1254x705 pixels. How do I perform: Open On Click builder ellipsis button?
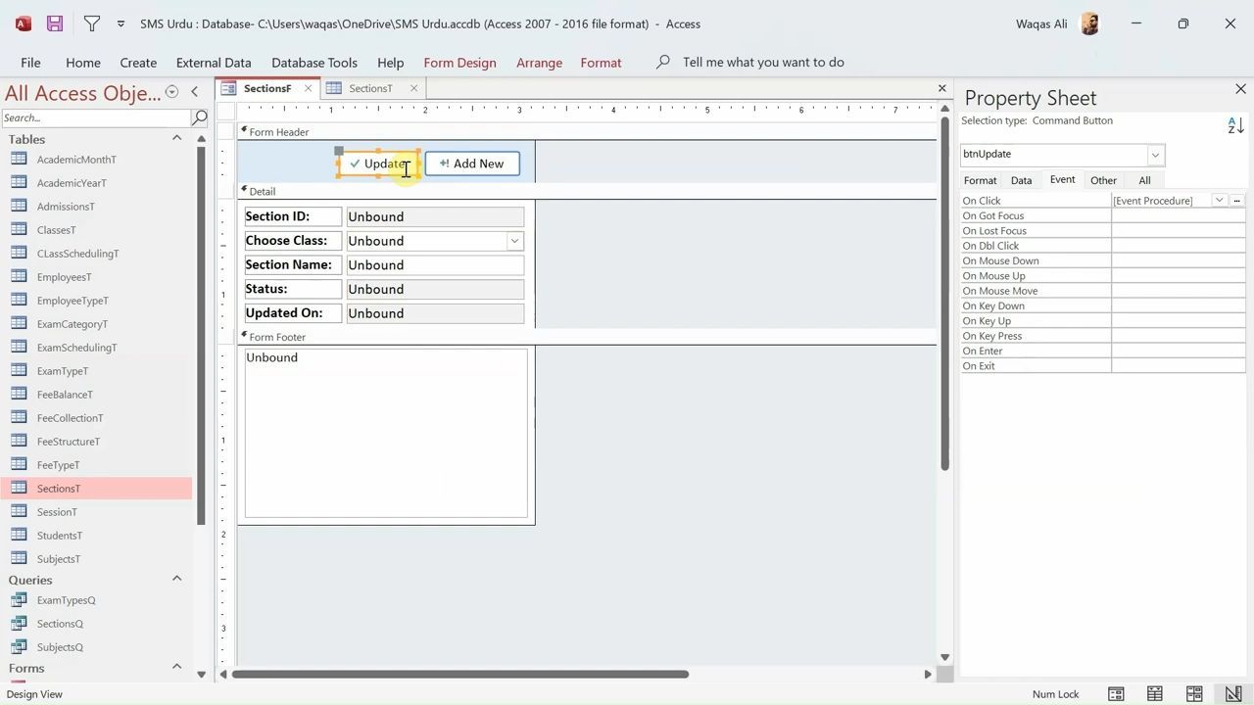pyautogui.click(x=1236, y=201)
